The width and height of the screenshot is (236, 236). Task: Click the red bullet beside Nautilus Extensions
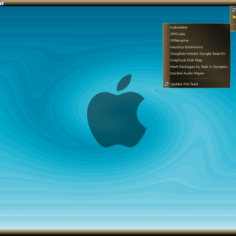click(167, 47)
